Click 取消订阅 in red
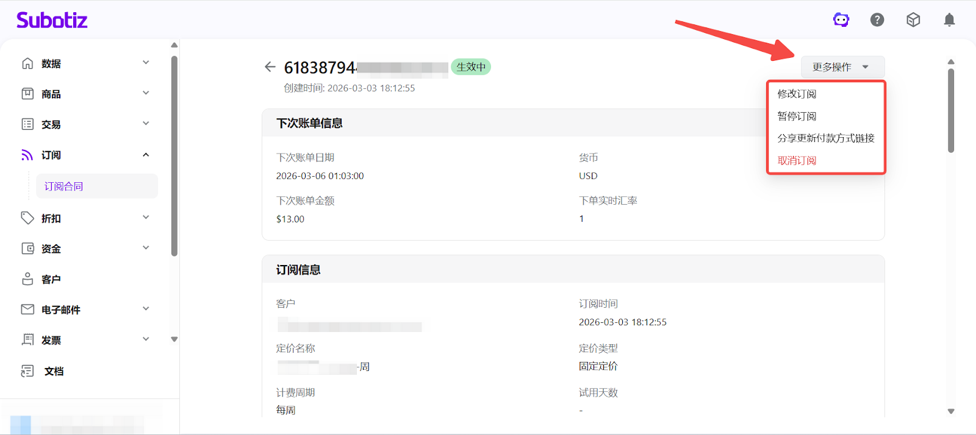 pyautogui.click(x=797, y=161)
